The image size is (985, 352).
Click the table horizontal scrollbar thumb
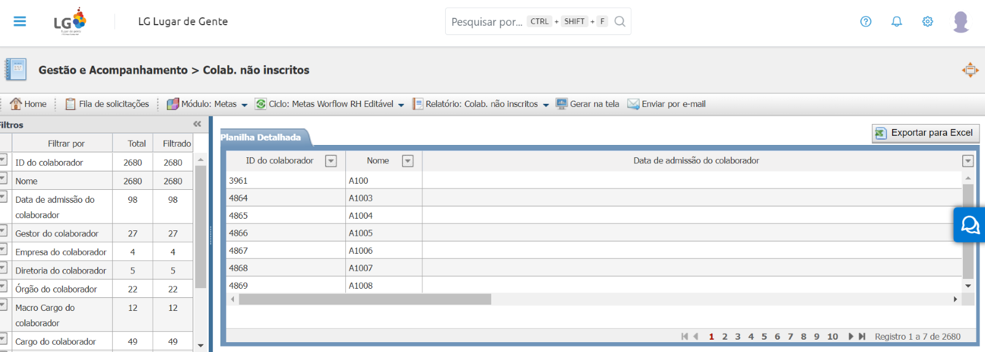(x=365, y=299)
